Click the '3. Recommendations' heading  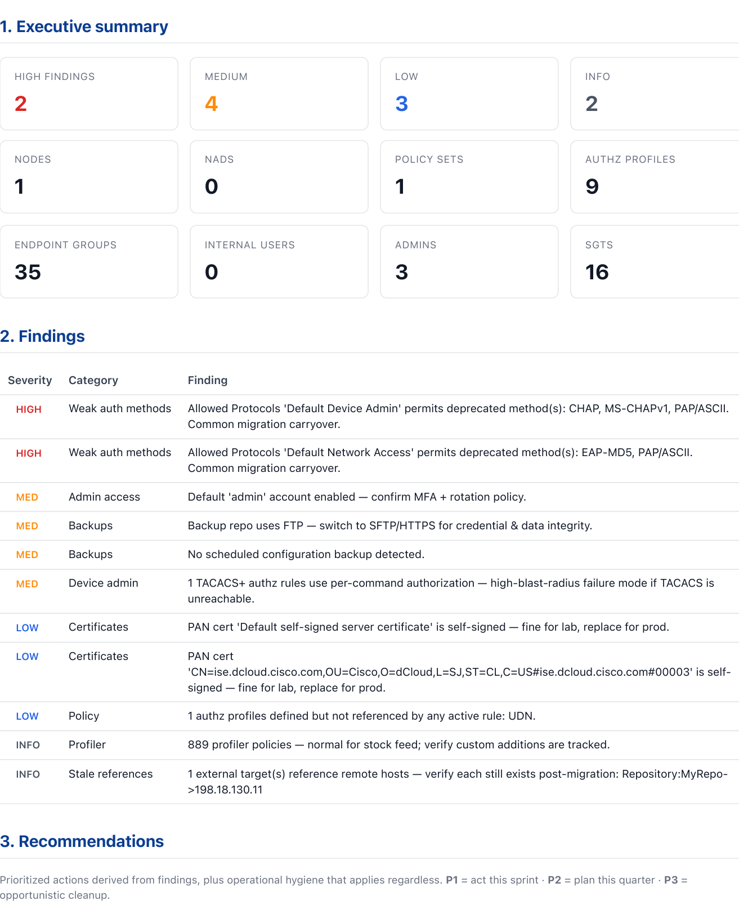point(82,841)
